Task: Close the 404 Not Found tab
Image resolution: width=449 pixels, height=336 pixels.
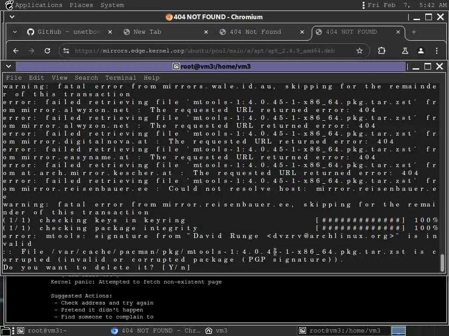Action: (302, 32)
